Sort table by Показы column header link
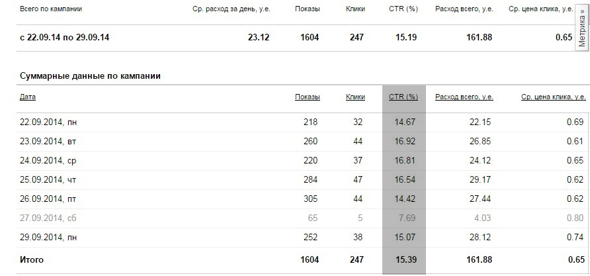 click(307, 97)
